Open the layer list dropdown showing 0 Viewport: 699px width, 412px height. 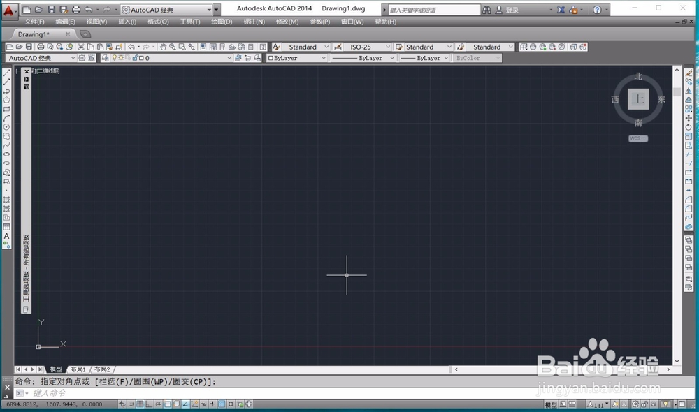[x=167, y=58]
